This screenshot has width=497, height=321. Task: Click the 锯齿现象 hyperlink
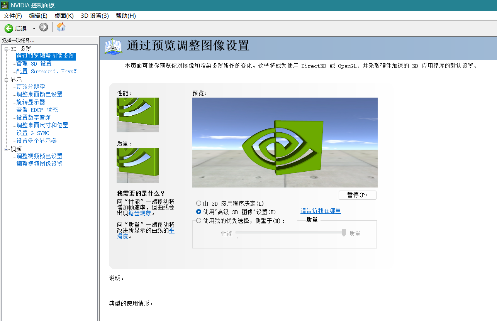[x=140, y=213]
